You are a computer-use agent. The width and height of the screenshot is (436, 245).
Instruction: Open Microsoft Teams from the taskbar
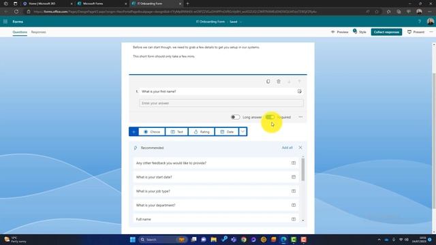click(234, 240)
